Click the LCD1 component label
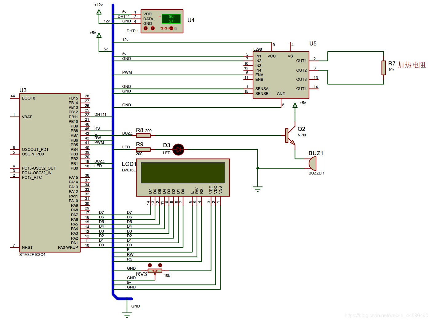 coord(129,164)
